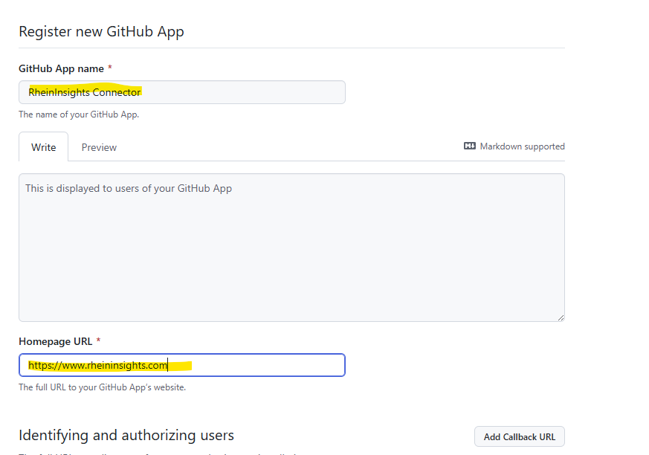The image size is (649, 455).
Task: Click the 'GitHub App name' label
Action: (x=61, y=68)
